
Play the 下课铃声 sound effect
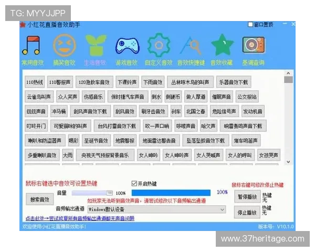pos(127,82)
